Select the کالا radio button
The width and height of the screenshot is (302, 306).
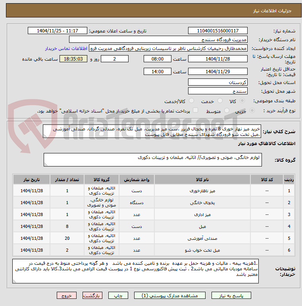coord(242,101)
